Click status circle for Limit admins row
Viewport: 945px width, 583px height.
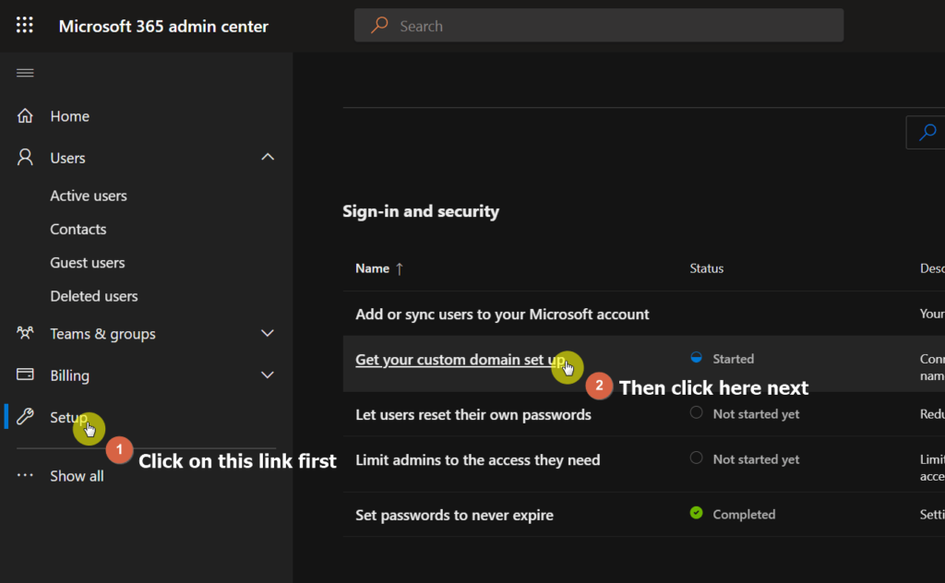(x=696, y=458)
